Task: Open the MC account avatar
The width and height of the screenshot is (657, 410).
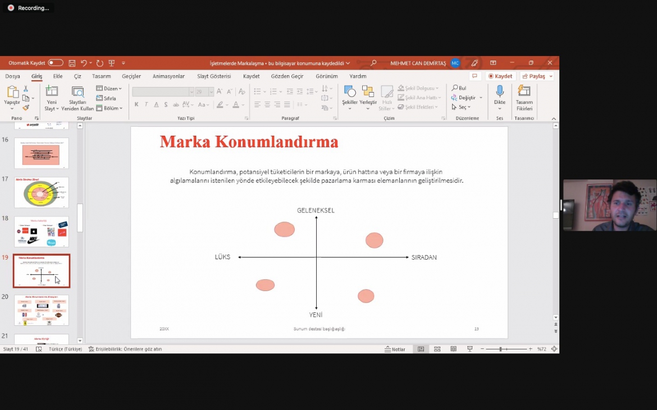Action: [455, 63]
